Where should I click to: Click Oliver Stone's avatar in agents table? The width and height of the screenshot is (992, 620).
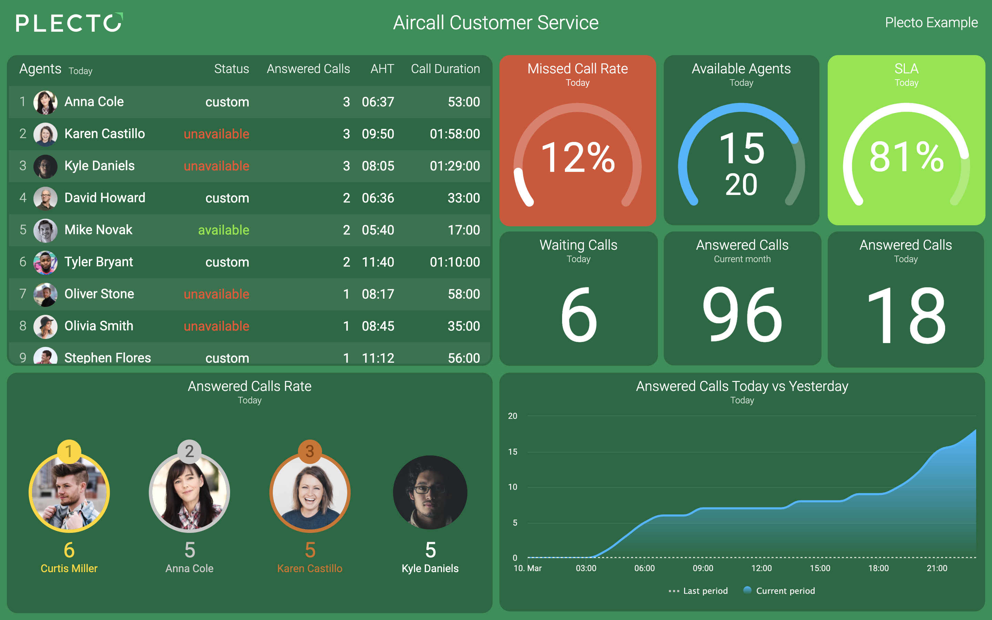[45, 294]
